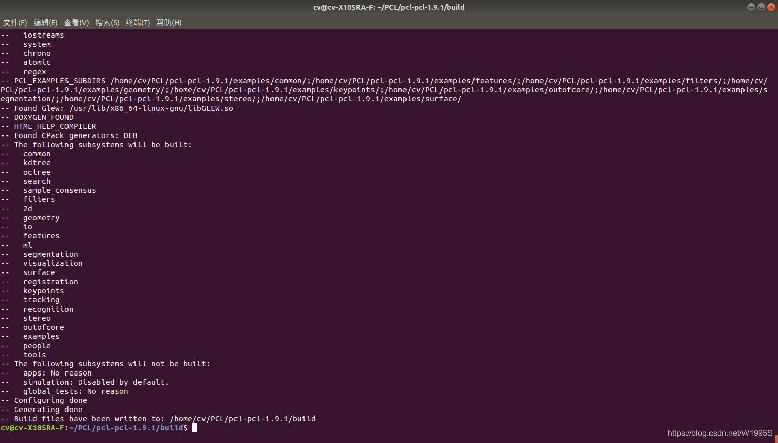
Task: Click the green cv@cv-X10SRA-F prompt text
Action: [x=32, y=428]
